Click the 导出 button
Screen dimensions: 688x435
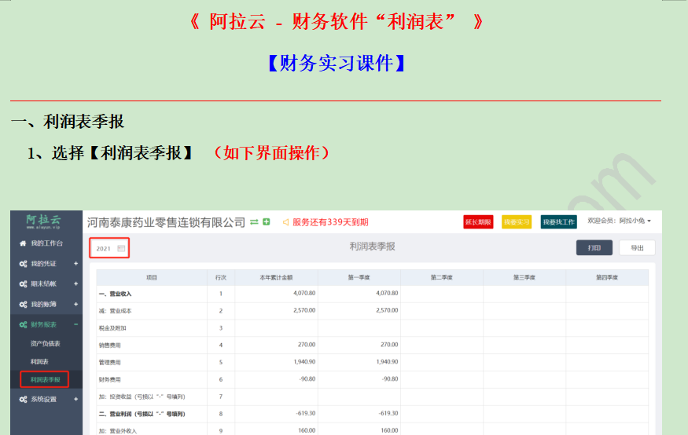pos(637,247)
